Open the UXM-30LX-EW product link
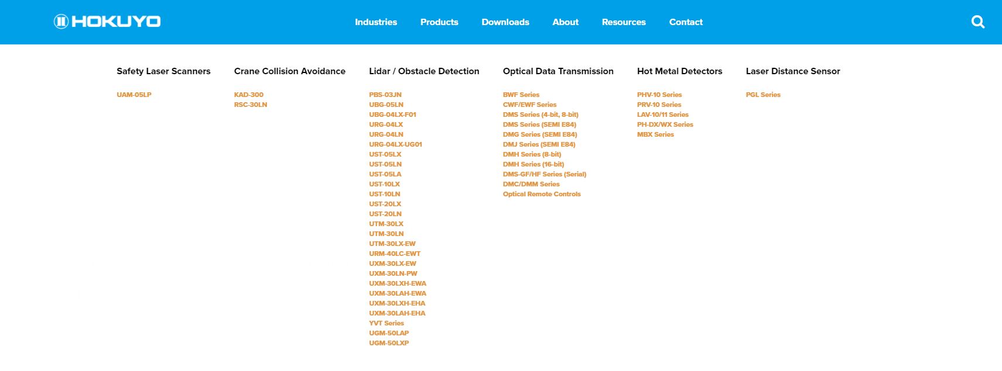 click(x=392, y=263)
